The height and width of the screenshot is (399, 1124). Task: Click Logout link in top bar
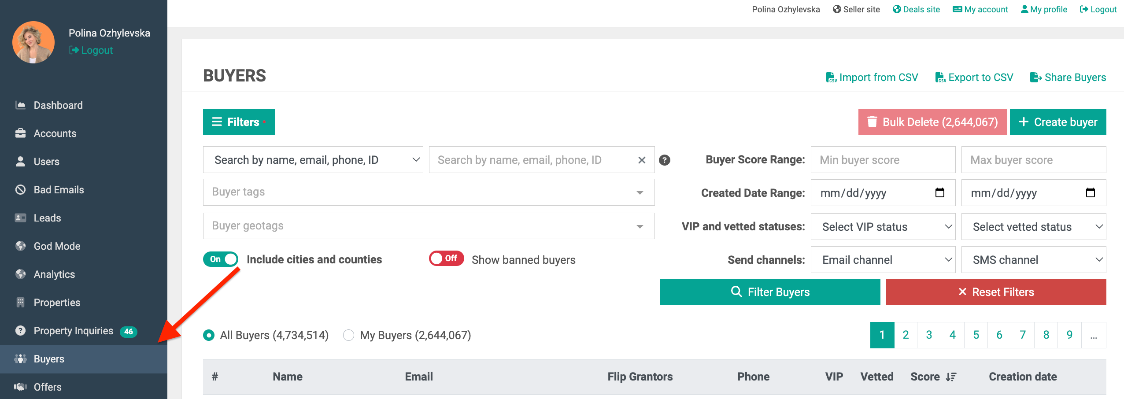[x=1098, y=9]
